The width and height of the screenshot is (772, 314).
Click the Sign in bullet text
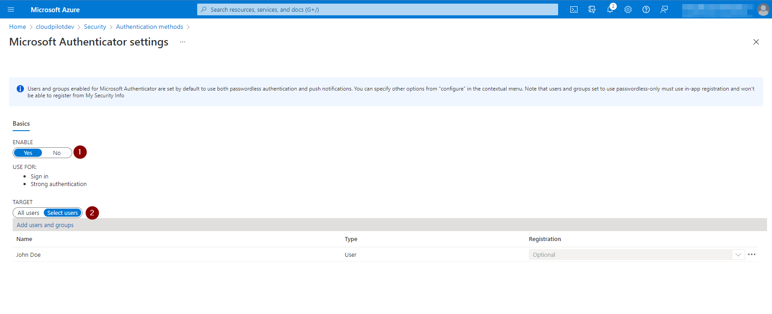(x=39, y=177)
